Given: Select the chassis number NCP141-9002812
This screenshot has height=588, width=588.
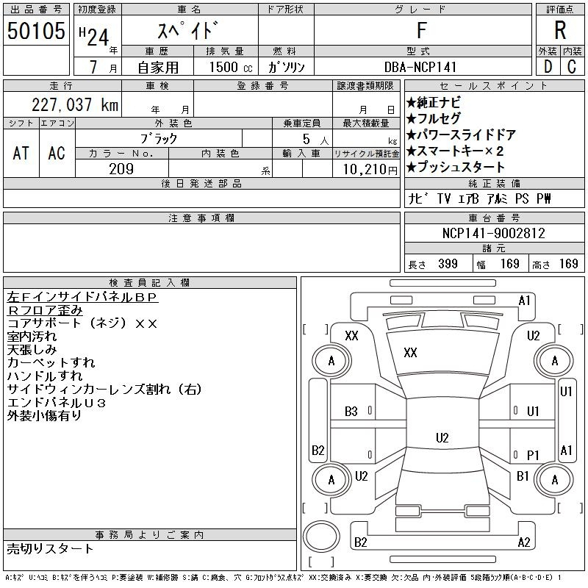Looking at the screenshot, I should point(493,233).
